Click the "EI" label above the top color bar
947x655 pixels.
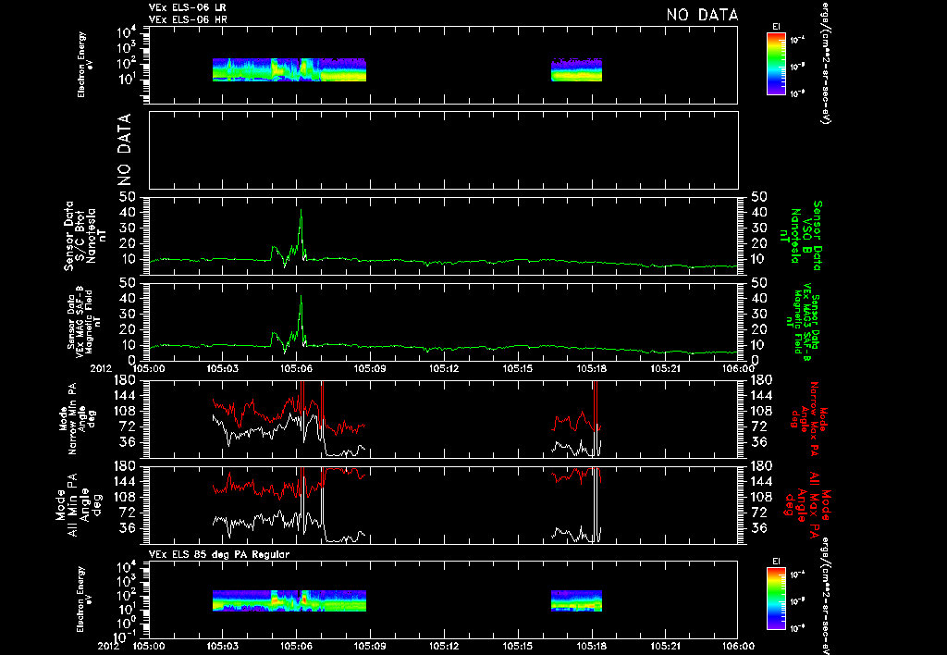pos(776,27)
